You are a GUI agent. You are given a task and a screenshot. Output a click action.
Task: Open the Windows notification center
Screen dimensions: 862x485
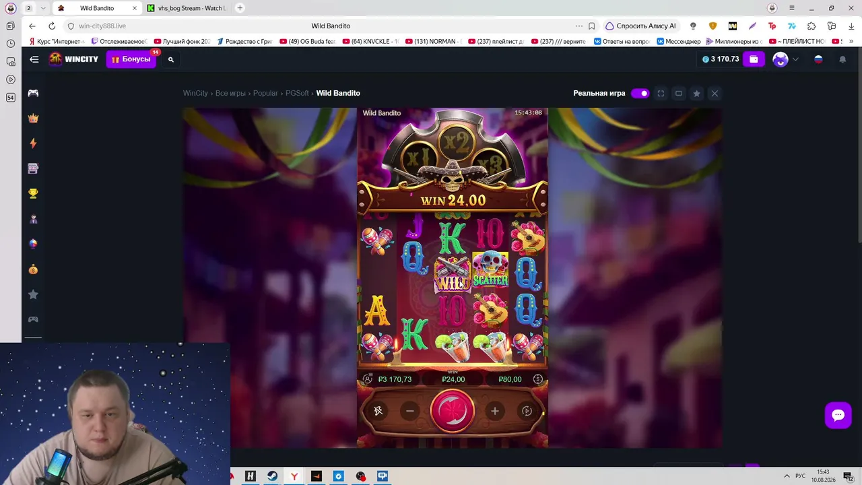point(848,476)
